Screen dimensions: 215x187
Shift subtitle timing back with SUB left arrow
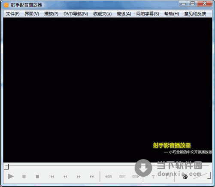[x=109, y=177]
